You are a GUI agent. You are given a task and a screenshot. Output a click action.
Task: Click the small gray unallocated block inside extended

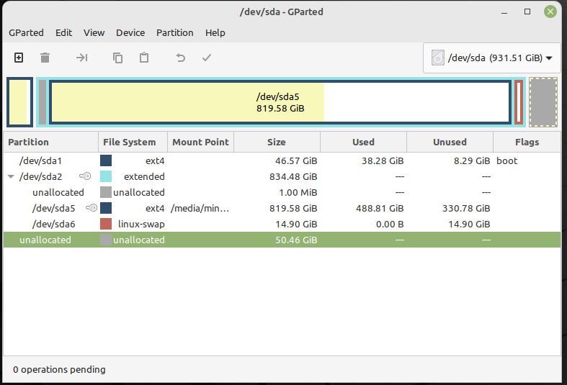click(x=43, y=102)
